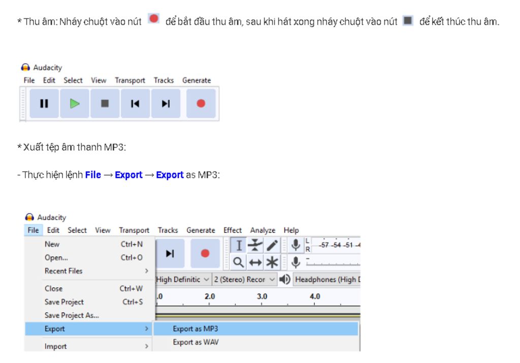
Task: Click the Audacity headphones logo above the open File menu
Action: (29, 217)
